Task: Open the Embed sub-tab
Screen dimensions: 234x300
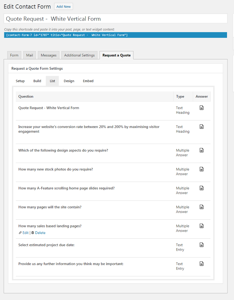Action: (88, 81)
